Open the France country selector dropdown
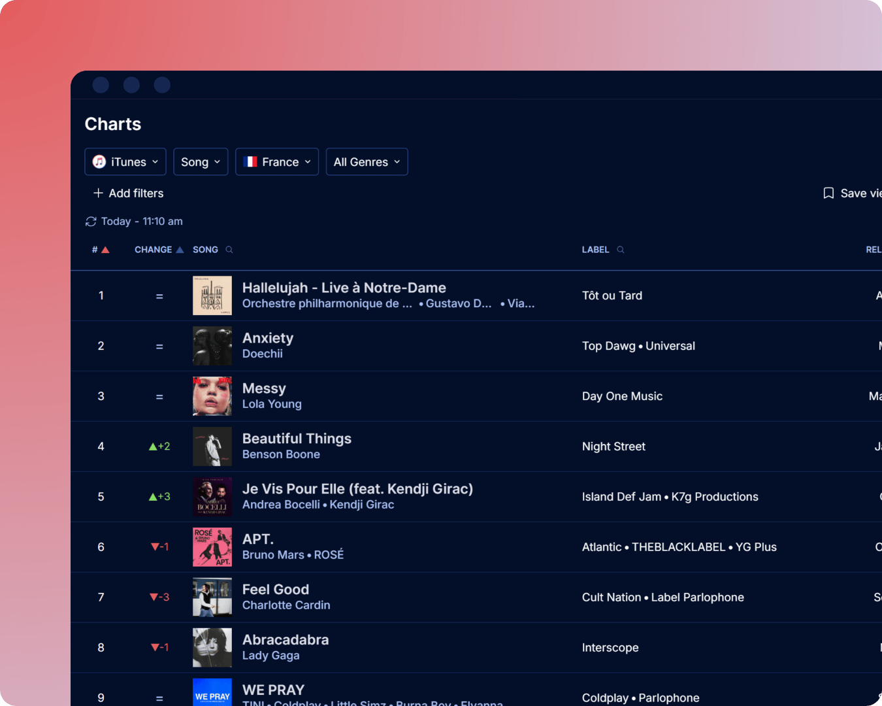Image resolution: width=882 pixels, height=706 pixels. coord(277,161)
